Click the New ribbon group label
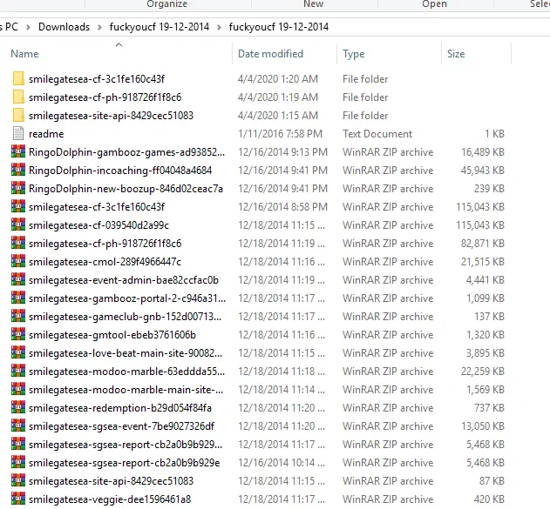 (313, 3)
